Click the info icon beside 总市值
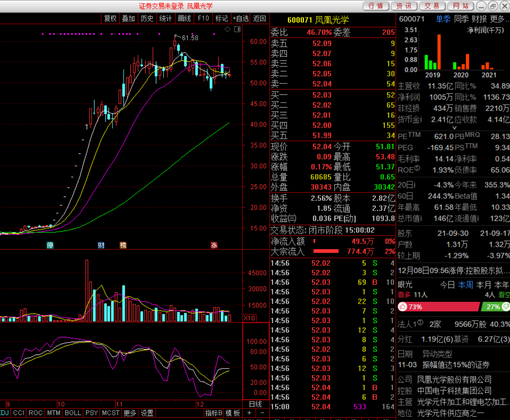 421,219
